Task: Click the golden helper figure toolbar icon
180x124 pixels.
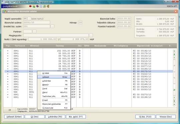Action: pyautogui.click(x=48, y=6)
